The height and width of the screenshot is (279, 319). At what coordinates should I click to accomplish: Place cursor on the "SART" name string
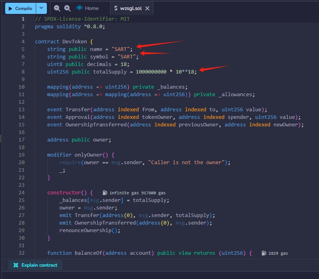tap(120, 49)
